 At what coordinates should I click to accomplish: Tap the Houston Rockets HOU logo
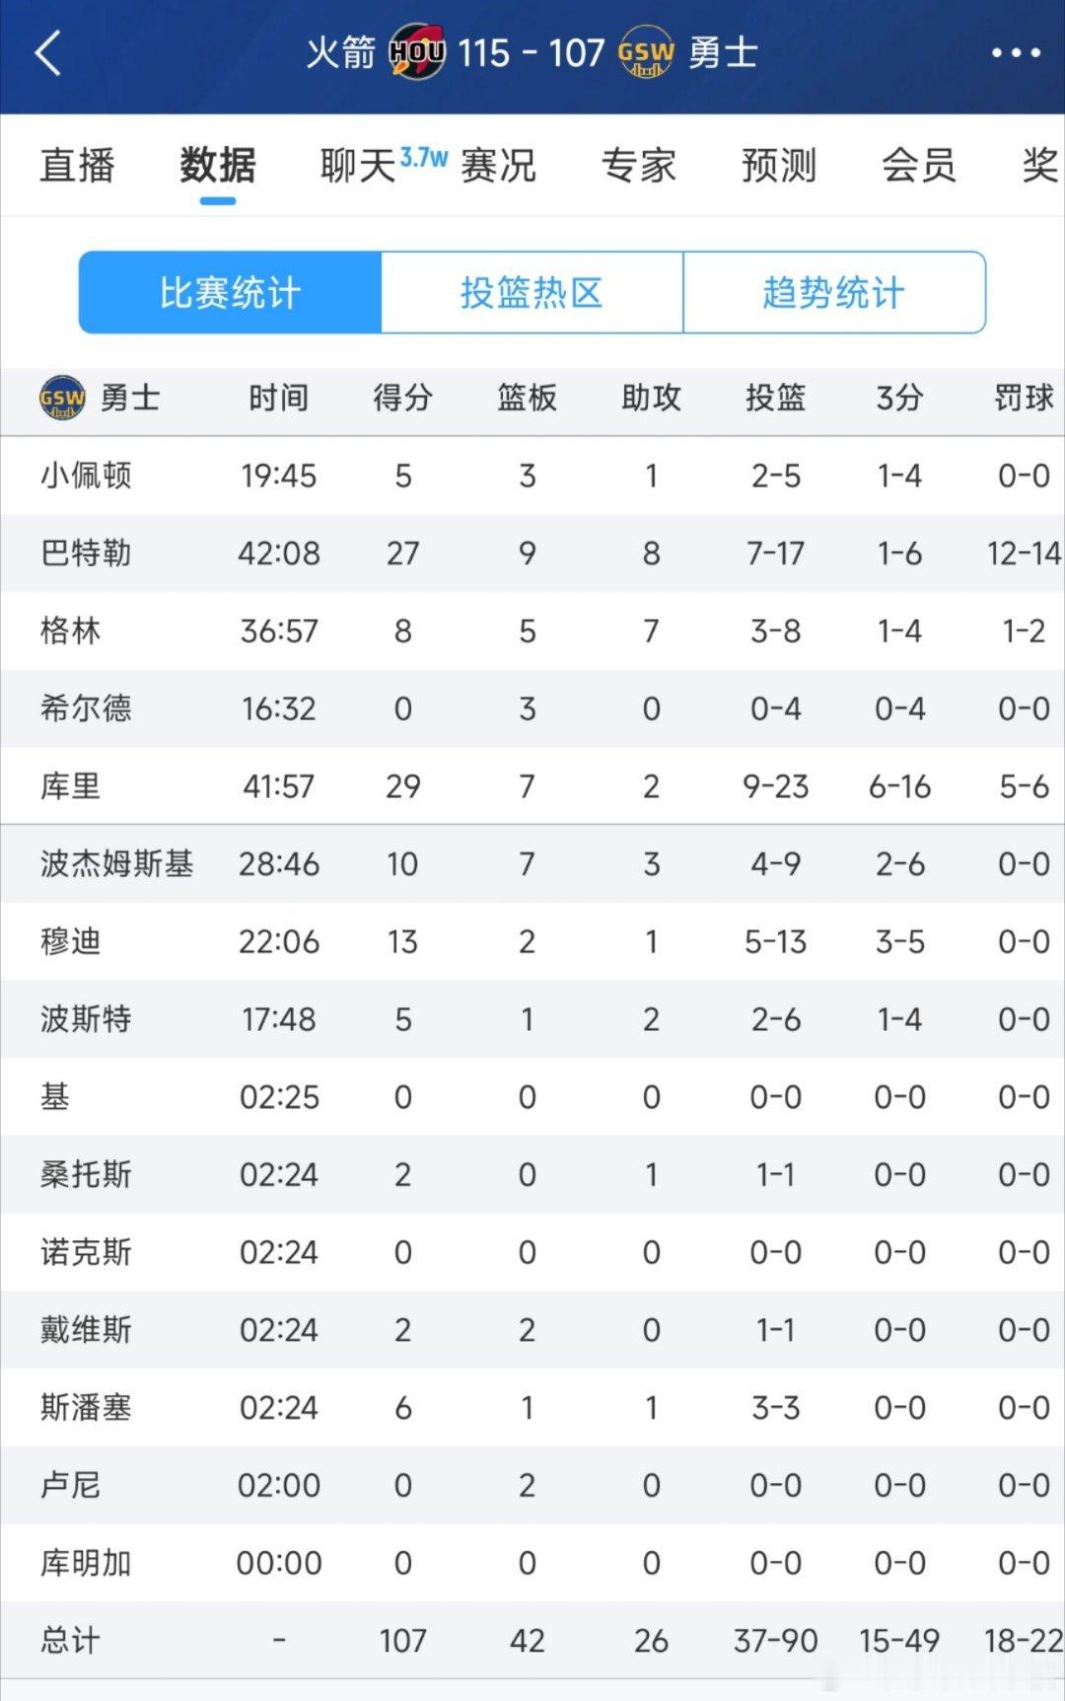pyautogui.click(x=416, y=53)
